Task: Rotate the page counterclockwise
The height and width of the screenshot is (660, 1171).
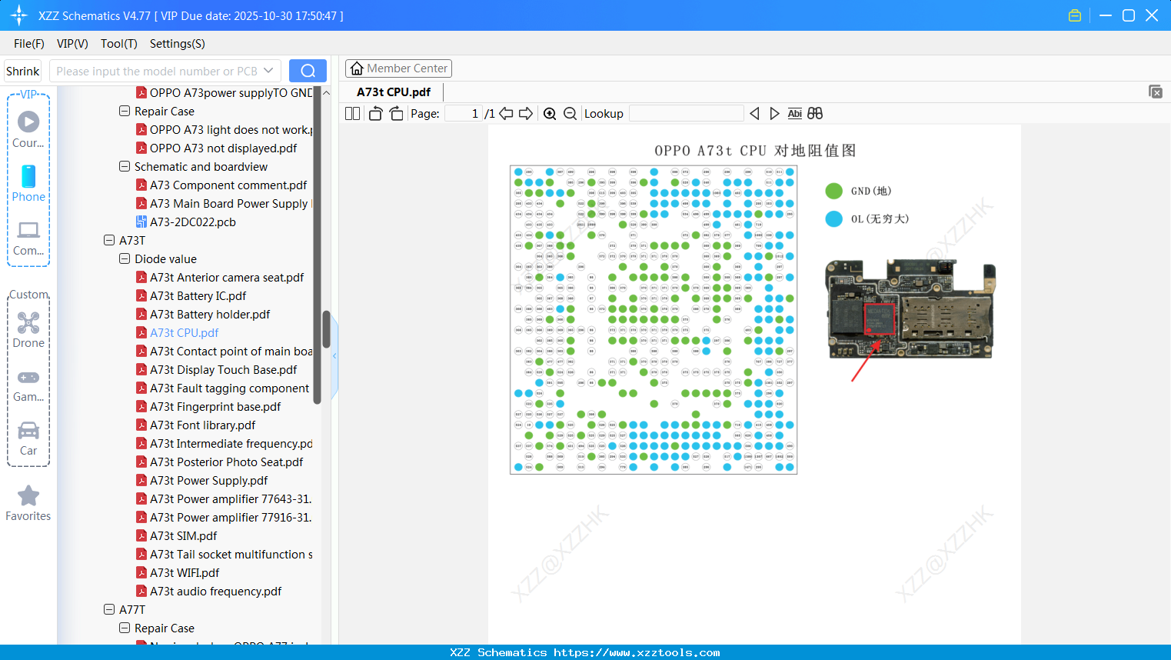Action: coord(375,114)
